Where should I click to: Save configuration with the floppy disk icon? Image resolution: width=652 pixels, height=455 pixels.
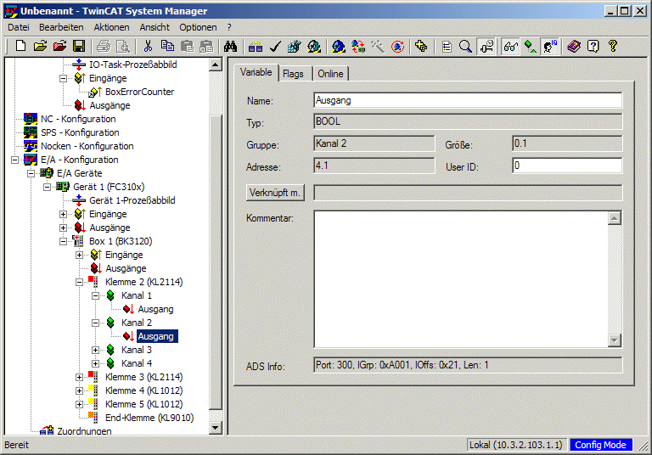click(x=79, y=46)
